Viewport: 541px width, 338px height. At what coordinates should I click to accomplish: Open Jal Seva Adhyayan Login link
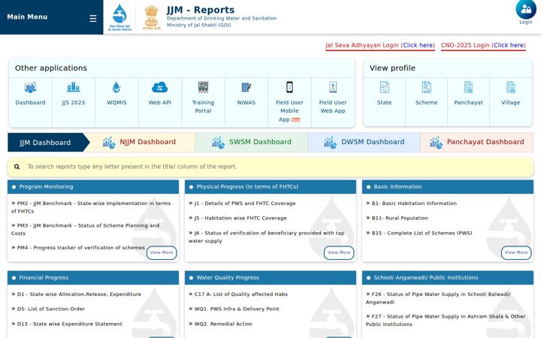pyautogui.click(x=380, y=45)
